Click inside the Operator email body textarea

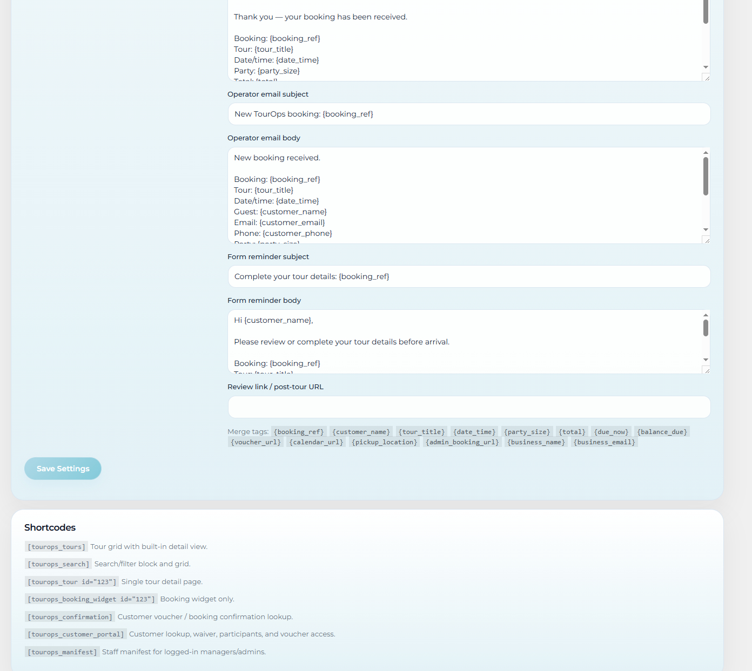click(465, 195)
